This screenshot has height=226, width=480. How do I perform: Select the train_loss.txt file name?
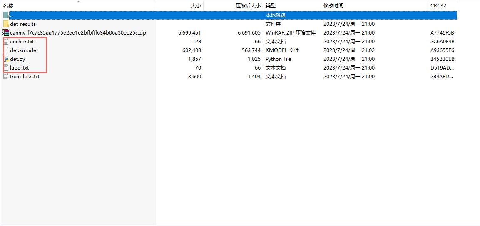tap(25, 77)
